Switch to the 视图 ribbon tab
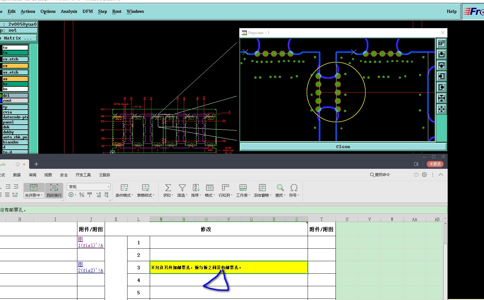 [x=48, y=175]
